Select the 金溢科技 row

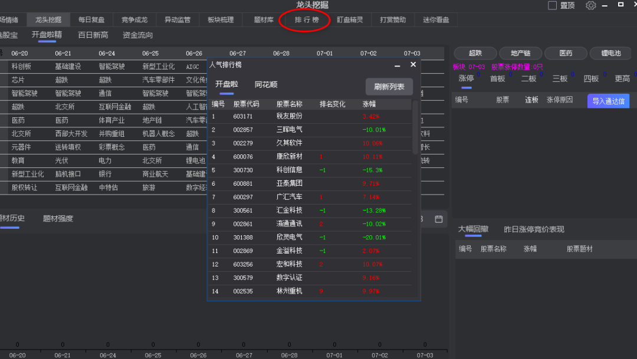pos(310,251)
